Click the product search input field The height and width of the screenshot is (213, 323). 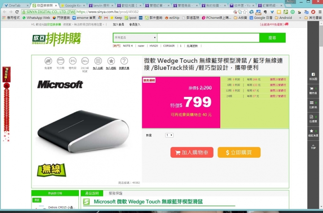[x=208, y=38]
